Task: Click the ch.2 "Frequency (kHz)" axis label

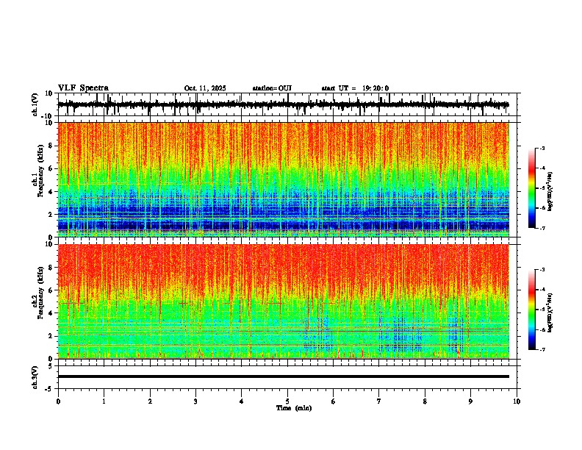Action: [40, 293]
